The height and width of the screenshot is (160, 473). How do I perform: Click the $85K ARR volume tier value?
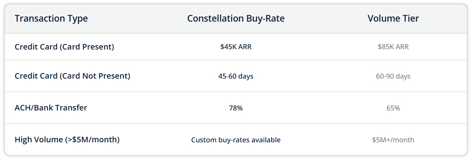393,47
